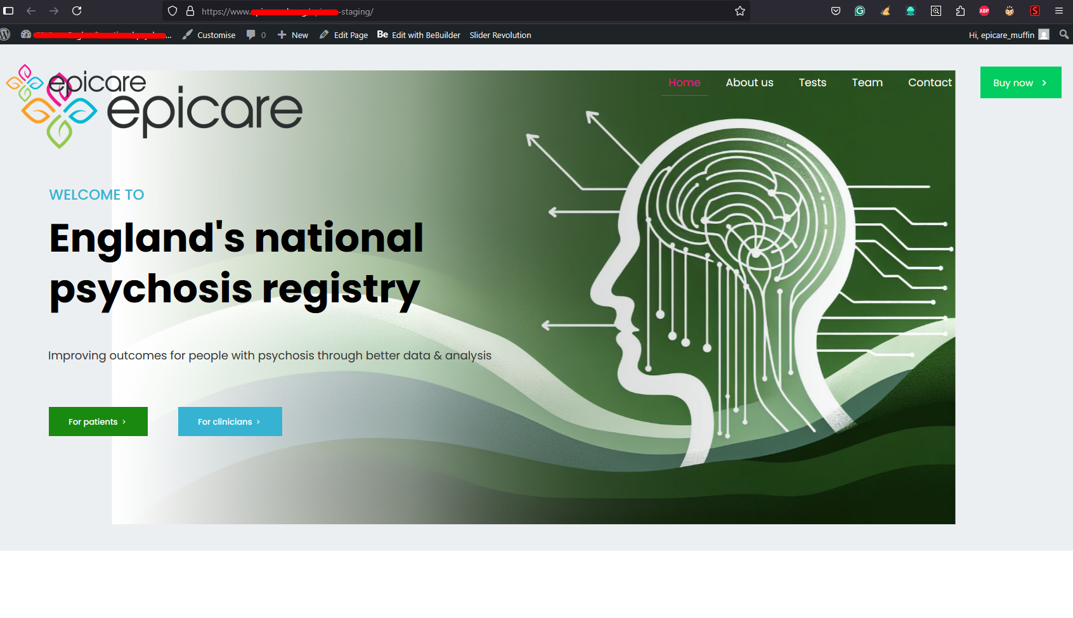Screen dimensions: 1073x618
Task: Bookmark this page with the star icon
Action: pos(739,11)
